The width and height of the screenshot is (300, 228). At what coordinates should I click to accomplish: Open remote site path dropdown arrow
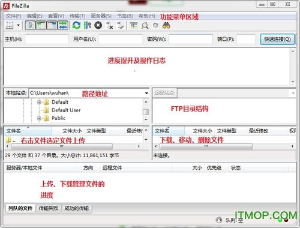click(293, 93)
